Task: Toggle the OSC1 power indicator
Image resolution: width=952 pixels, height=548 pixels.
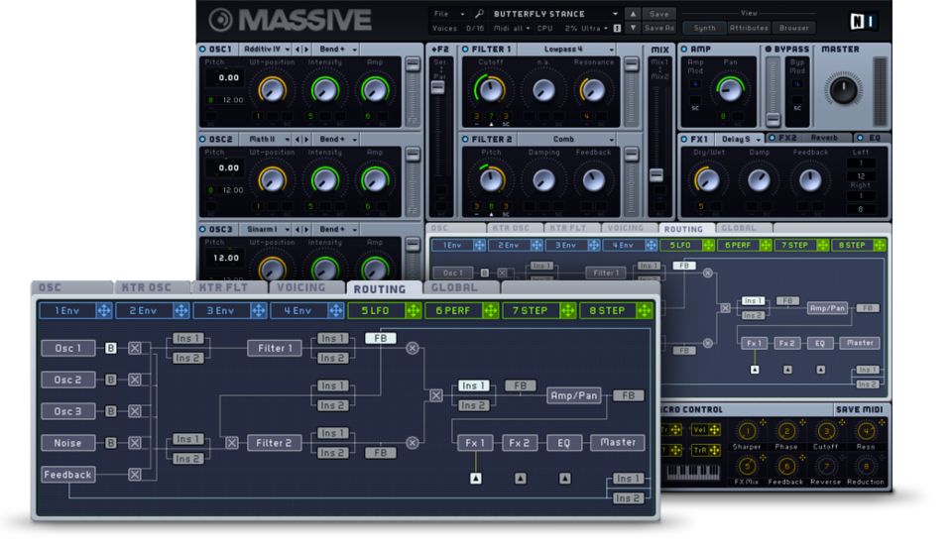Action: pyautogui.click(x=203, y=49)
